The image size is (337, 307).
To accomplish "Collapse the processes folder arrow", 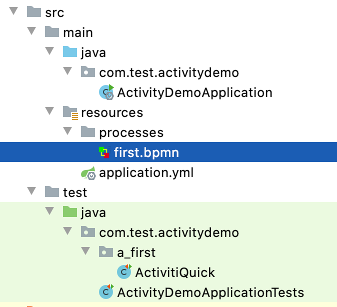I will [68, 132].
